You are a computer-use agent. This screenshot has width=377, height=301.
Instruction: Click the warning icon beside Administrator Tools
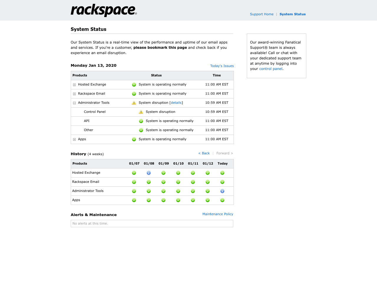click(134, 103)
